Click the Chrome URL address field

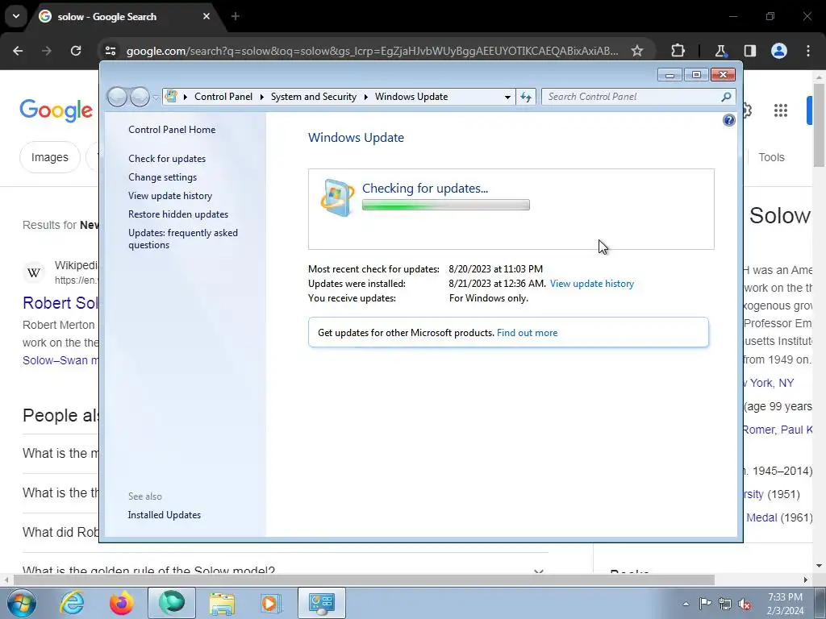[x=372, y=51]
